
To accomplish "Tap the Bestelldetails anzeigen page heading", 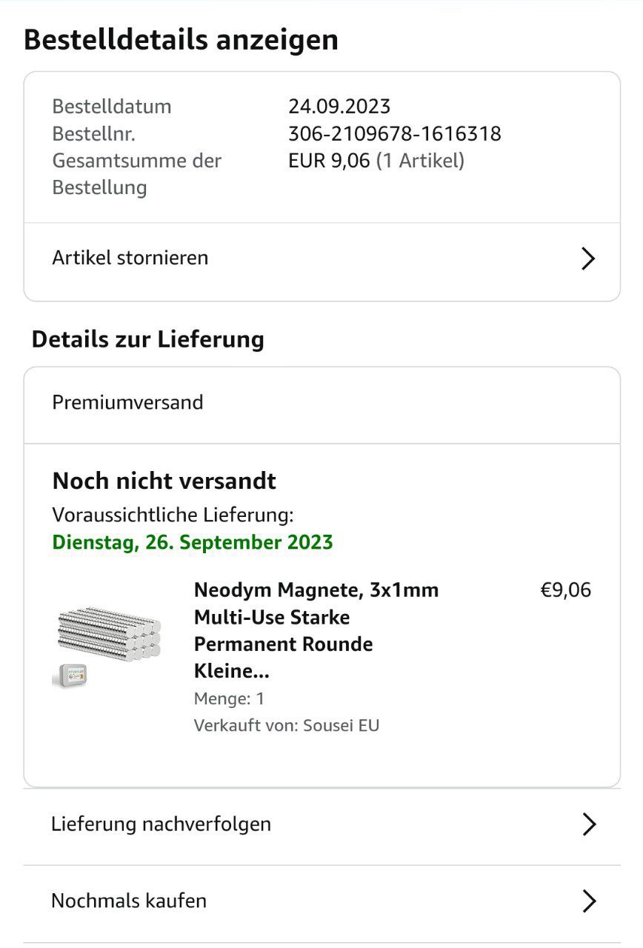I will tap(181, 39).
